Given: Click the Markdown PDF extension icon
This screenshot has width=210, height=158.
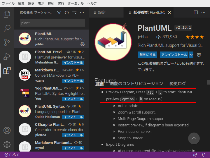Looking at the screenshot, I should pyautogui.click(x=25, y=75).
